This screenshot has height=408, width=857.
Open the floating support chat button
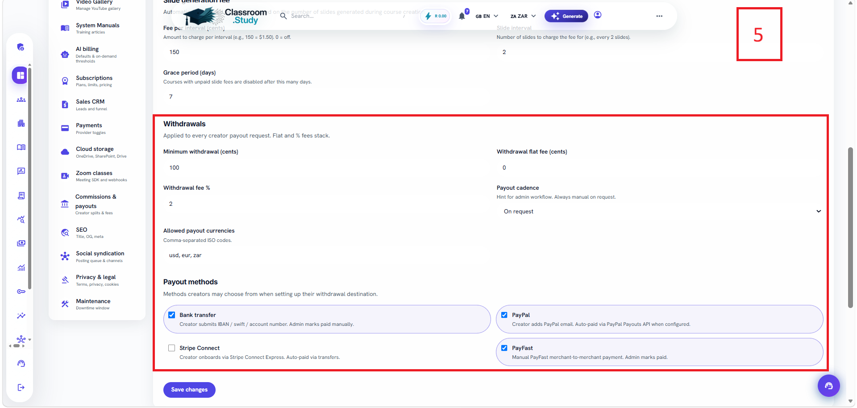click(x=829, y=386)
